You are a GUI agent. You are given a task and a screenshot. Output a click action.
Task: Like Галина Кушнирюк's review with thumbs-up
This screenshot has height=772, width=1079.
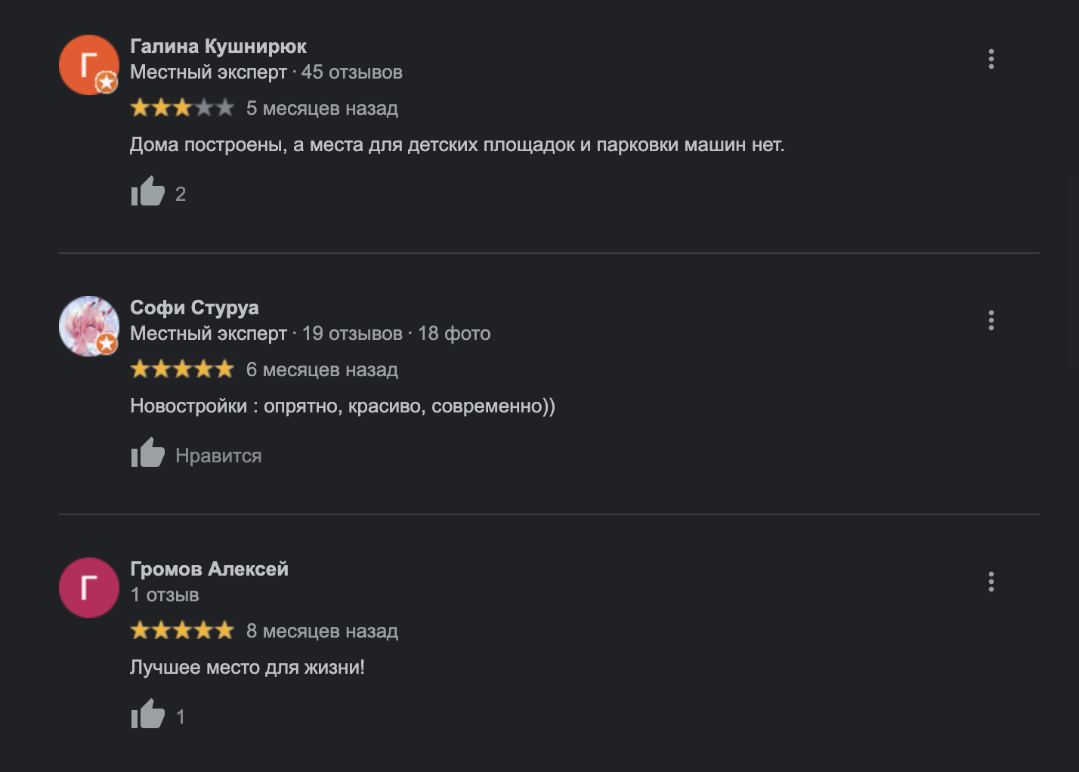coord(148,192)
